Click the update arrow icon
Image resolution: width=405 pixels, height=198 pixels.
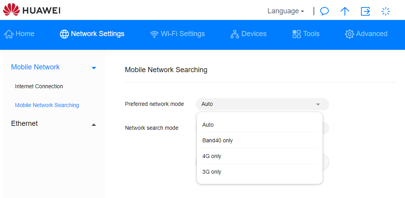345,11
